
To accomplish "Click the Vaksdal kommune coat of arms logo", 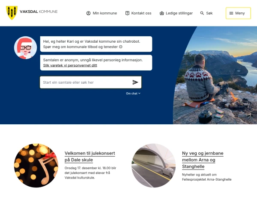I will tap(12, 13).
